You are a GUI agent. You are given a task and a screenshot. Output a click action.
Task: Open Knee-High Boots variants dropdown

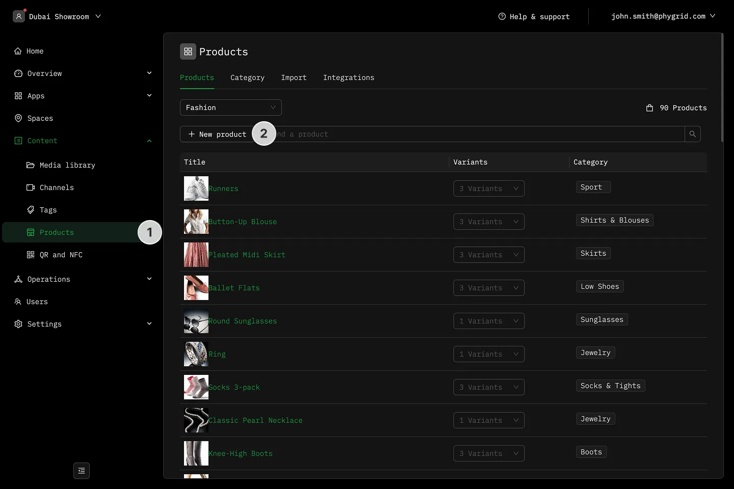coord(489,453)
